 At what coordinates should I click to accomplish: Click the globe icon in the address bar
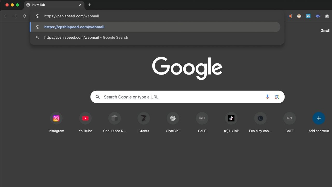point(38,16)
